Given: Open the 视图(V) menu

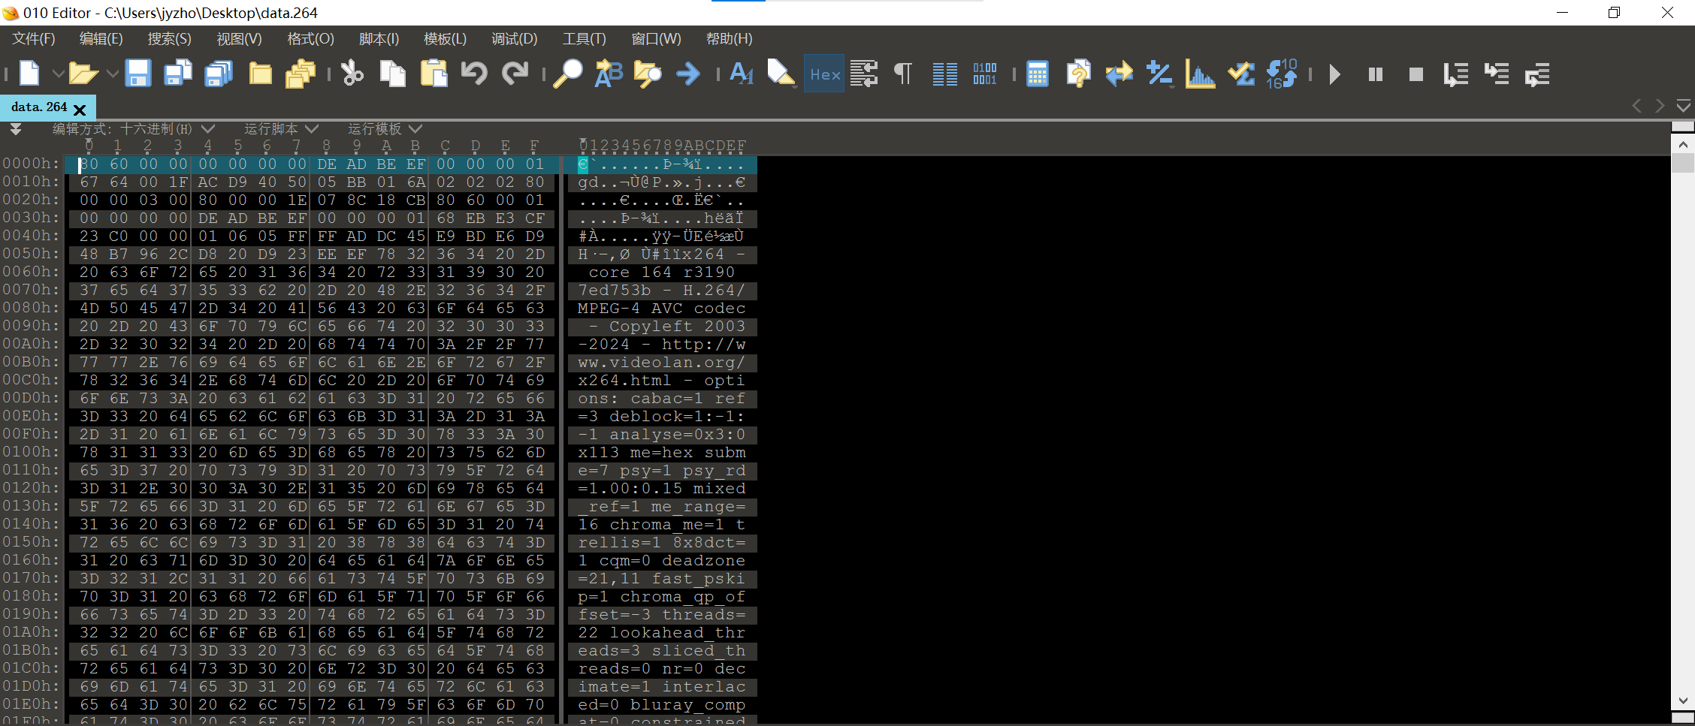Looking at the screenshot, I should click(239, 38).
